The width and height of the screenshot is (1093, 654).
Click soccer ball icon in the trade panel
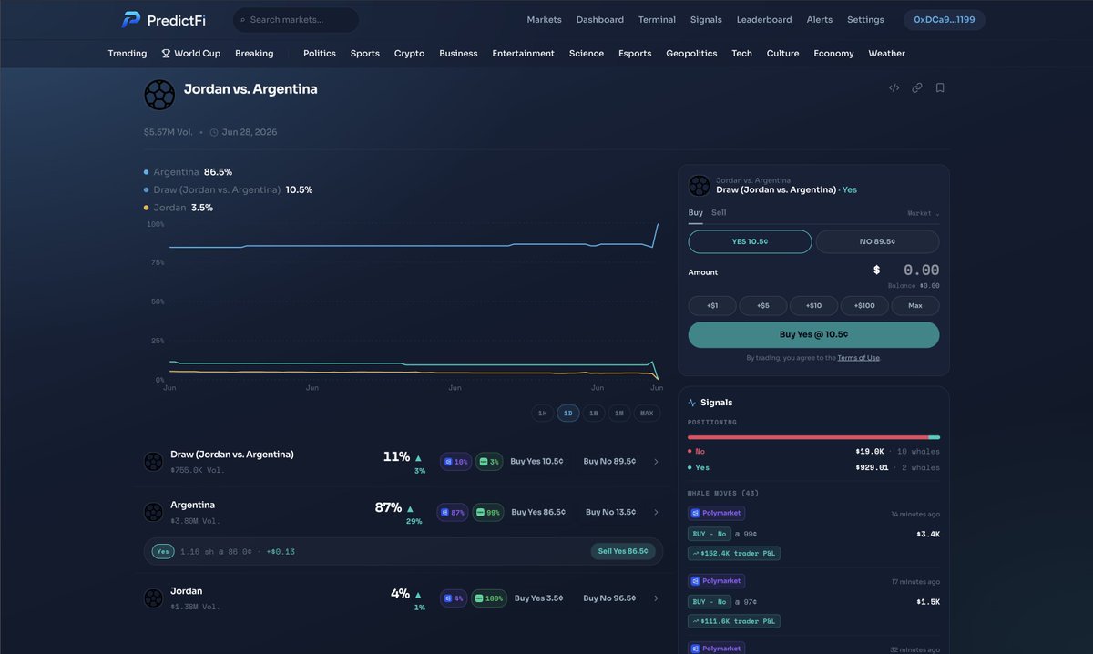[x=700, y=186]
